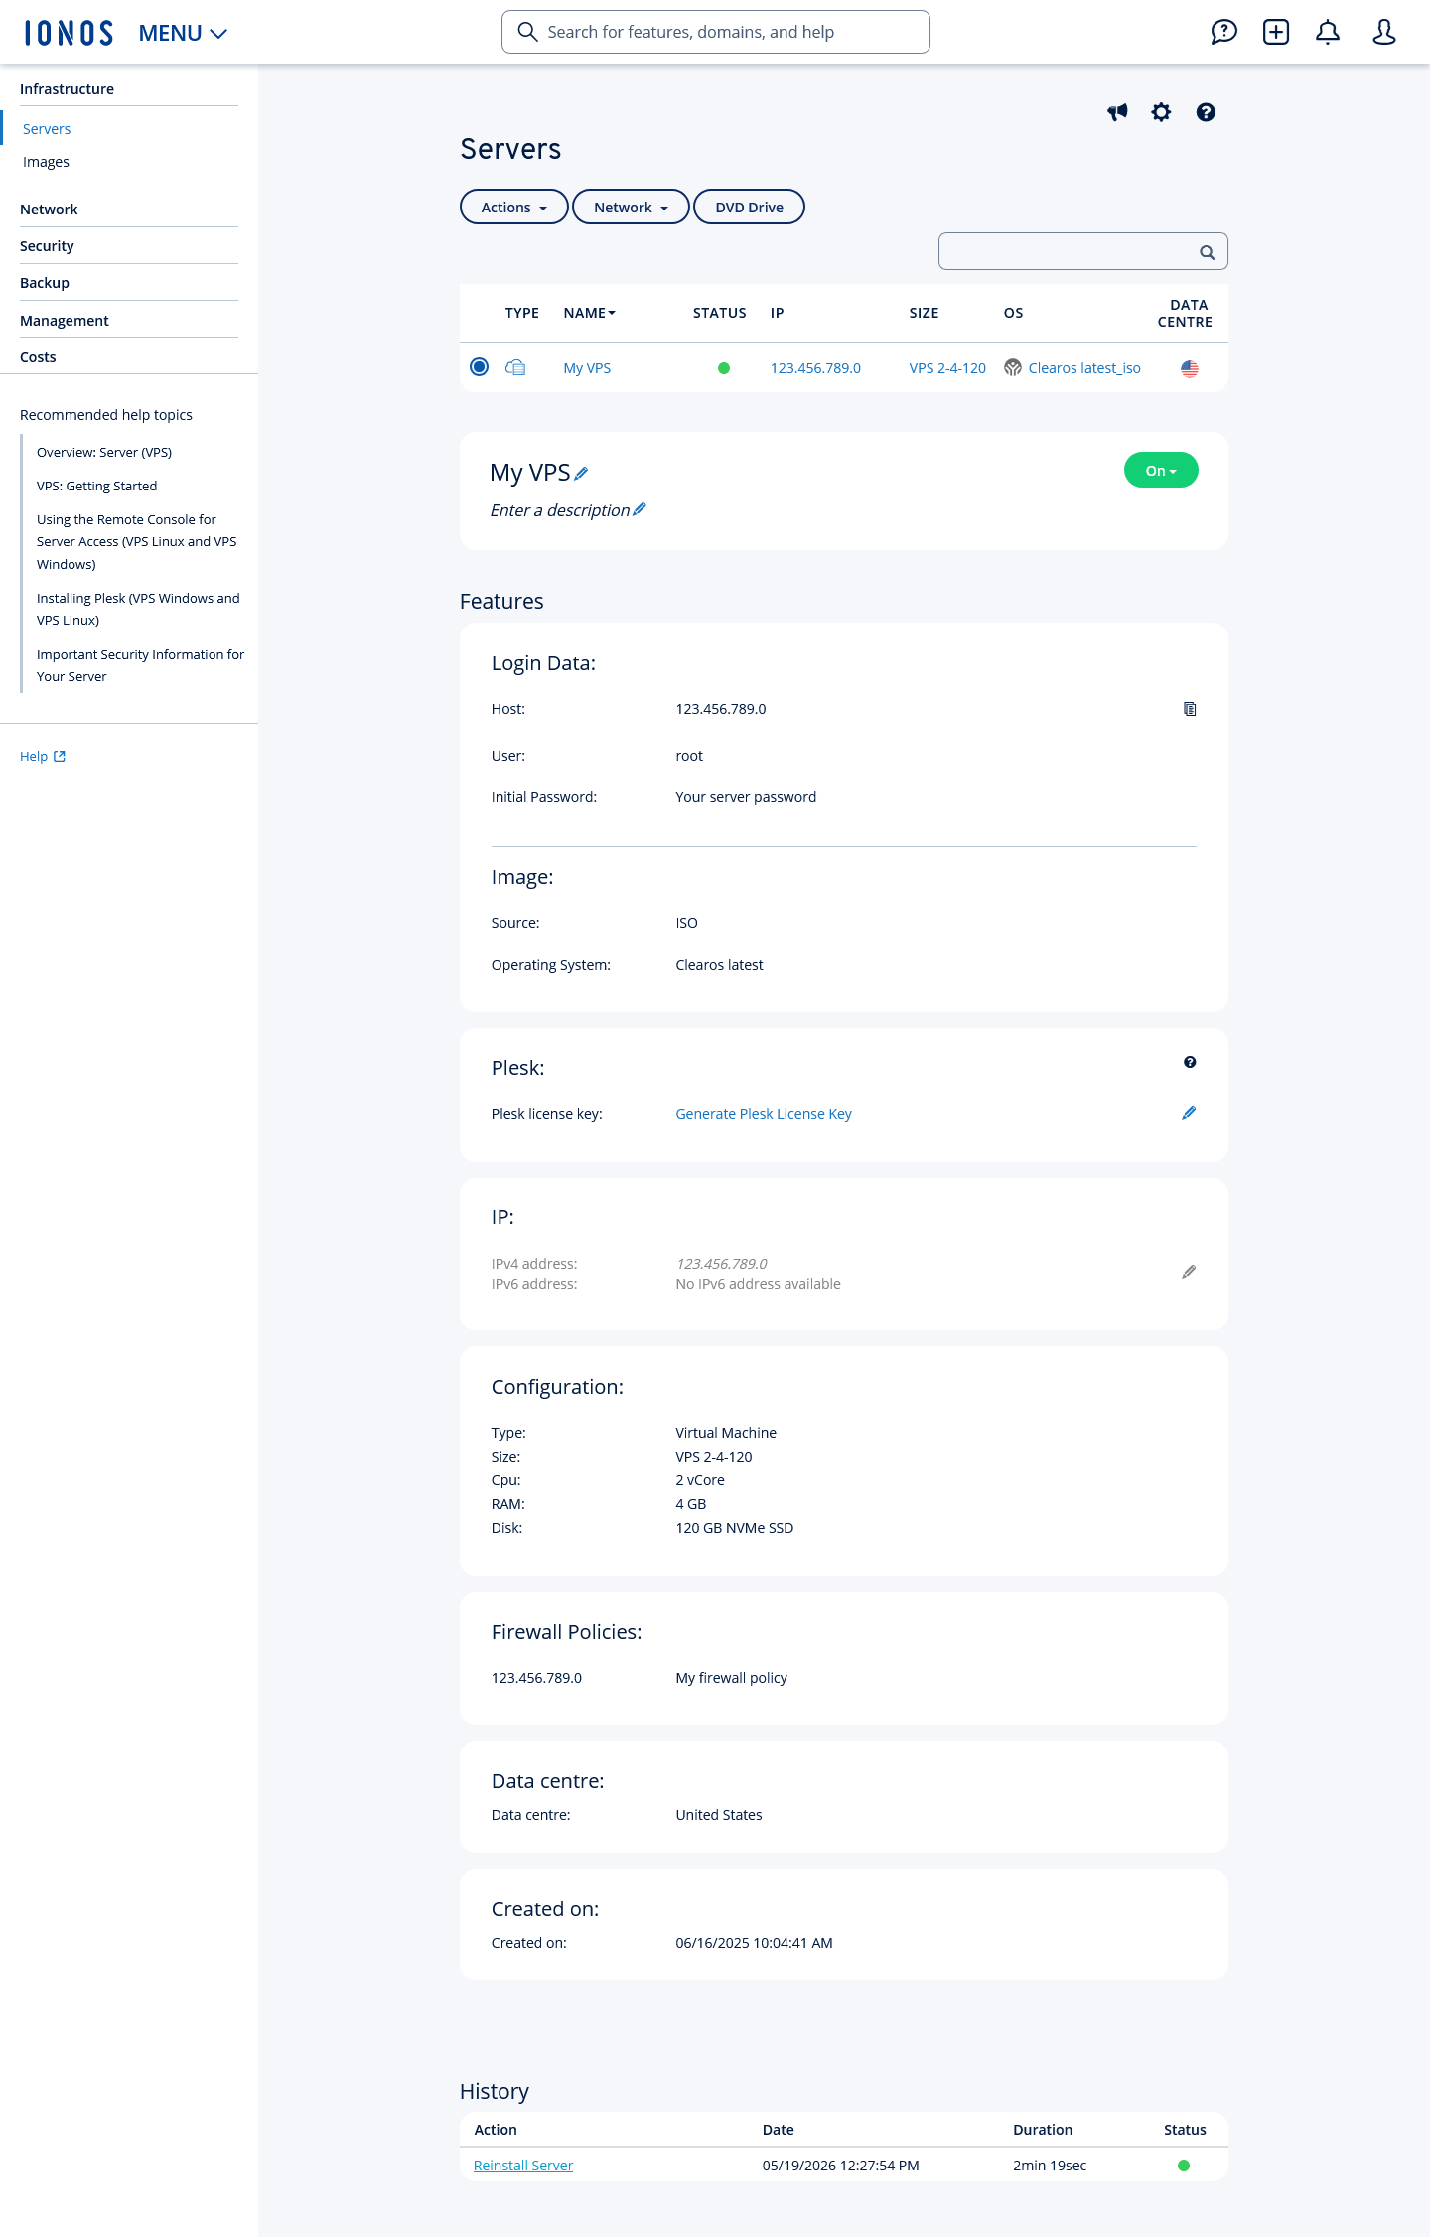Click the 120 GB NVMe SSD disk value

[735, 1528]
